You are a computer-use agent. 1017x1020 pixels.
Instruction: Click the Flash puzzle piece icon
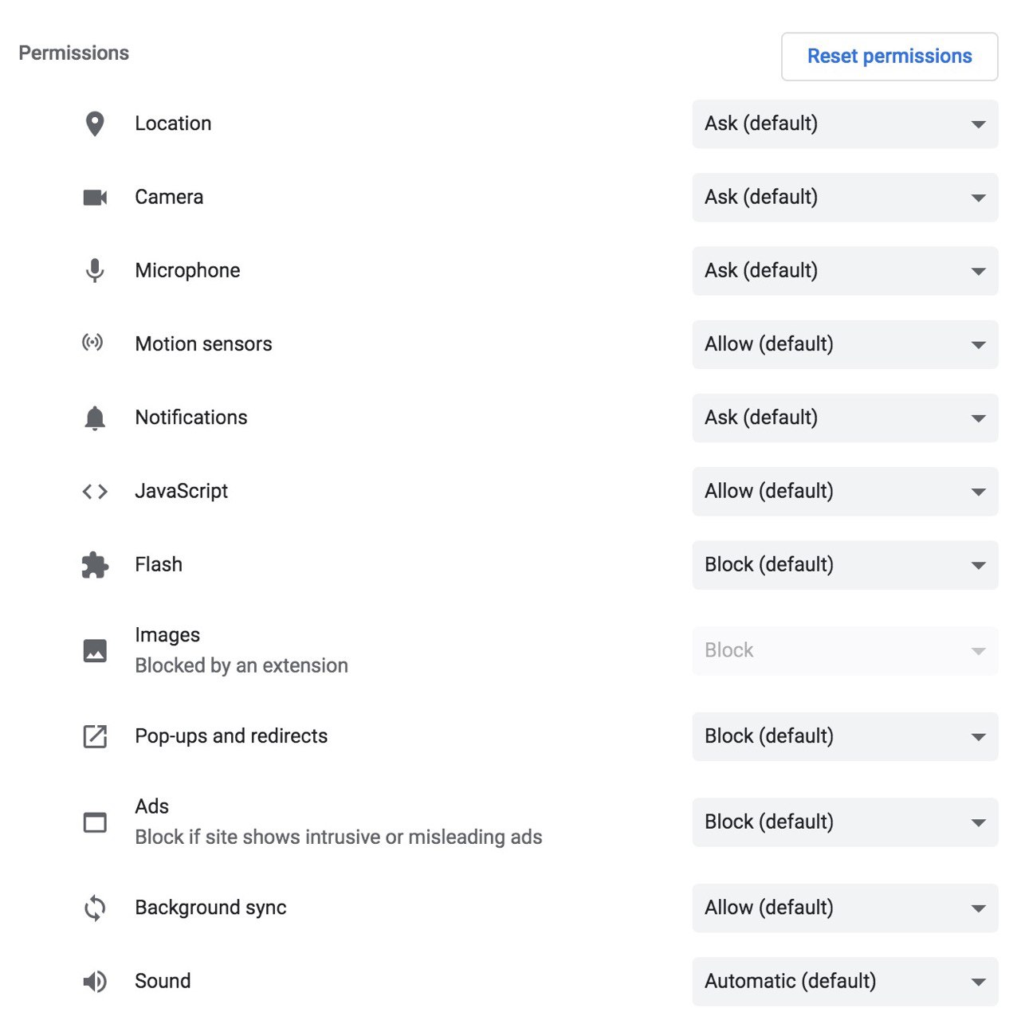(95, 565)
